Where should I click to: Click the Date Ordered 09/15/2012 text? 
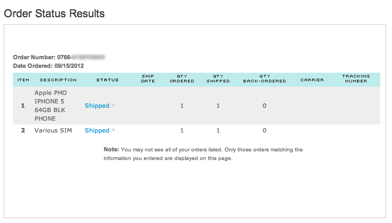[x=48, y=66]
